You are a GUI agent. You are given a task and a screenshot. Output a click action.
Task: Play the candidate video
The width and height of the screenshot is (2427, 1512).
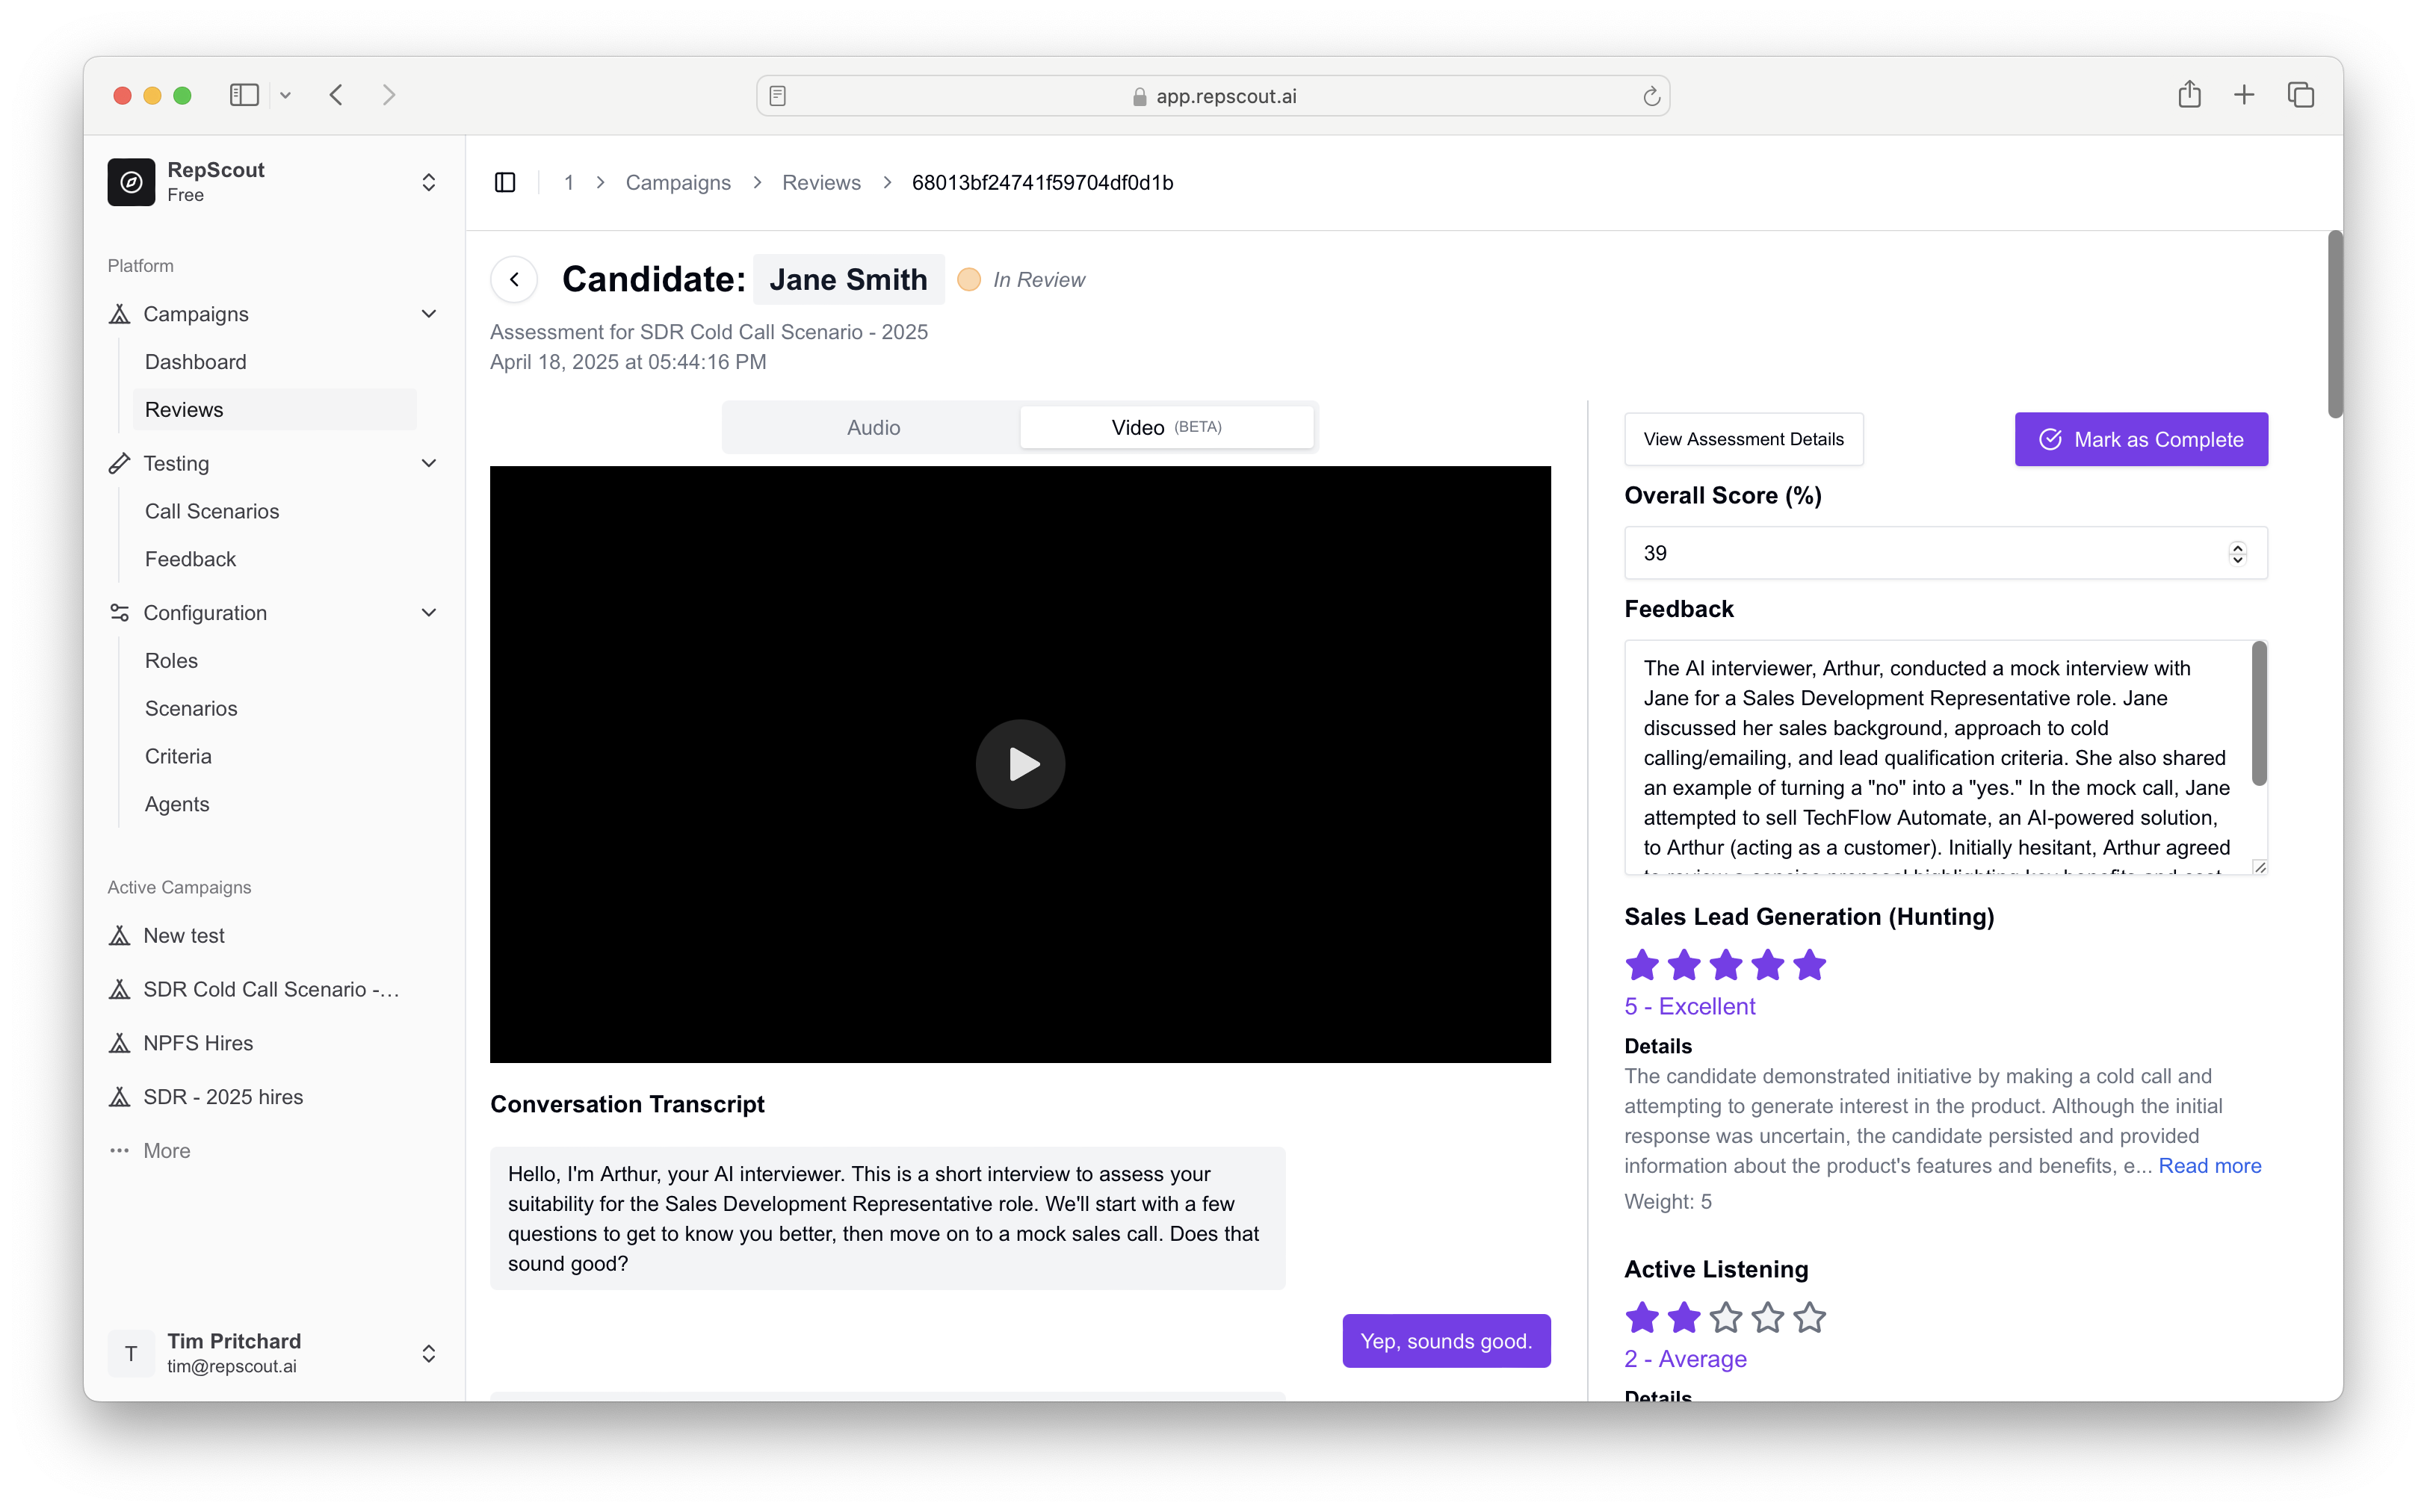tap(1020, 764)
